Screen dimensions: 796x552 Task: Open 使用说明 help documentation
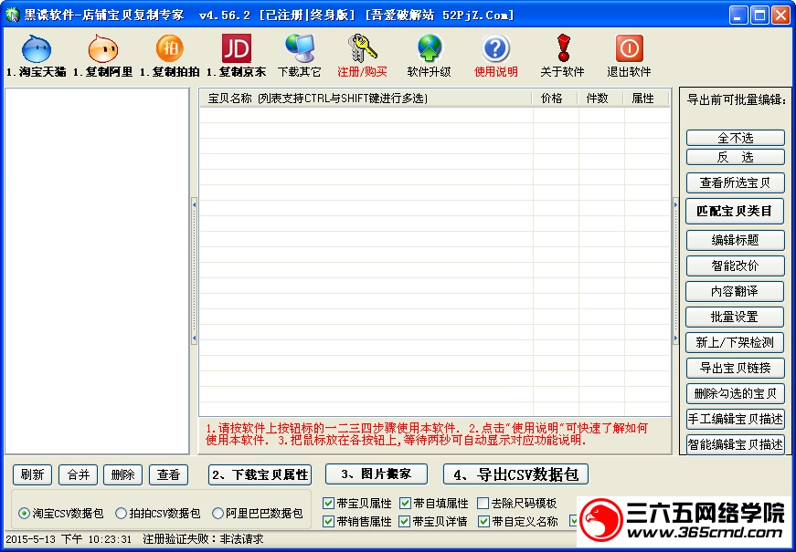click(x=494, y=55)
